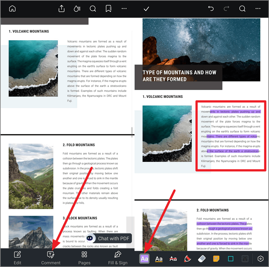269x267 pixels.
Task: Select the Underline text tool
Action: pos(159,258)
